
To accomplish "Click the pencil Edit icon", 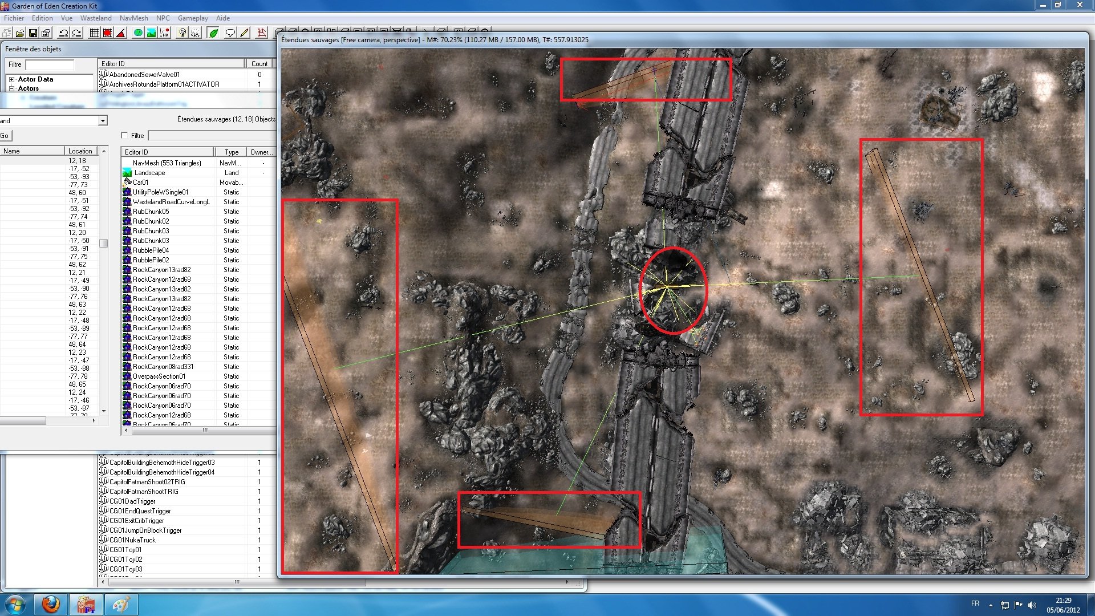I will click(244, 33).
